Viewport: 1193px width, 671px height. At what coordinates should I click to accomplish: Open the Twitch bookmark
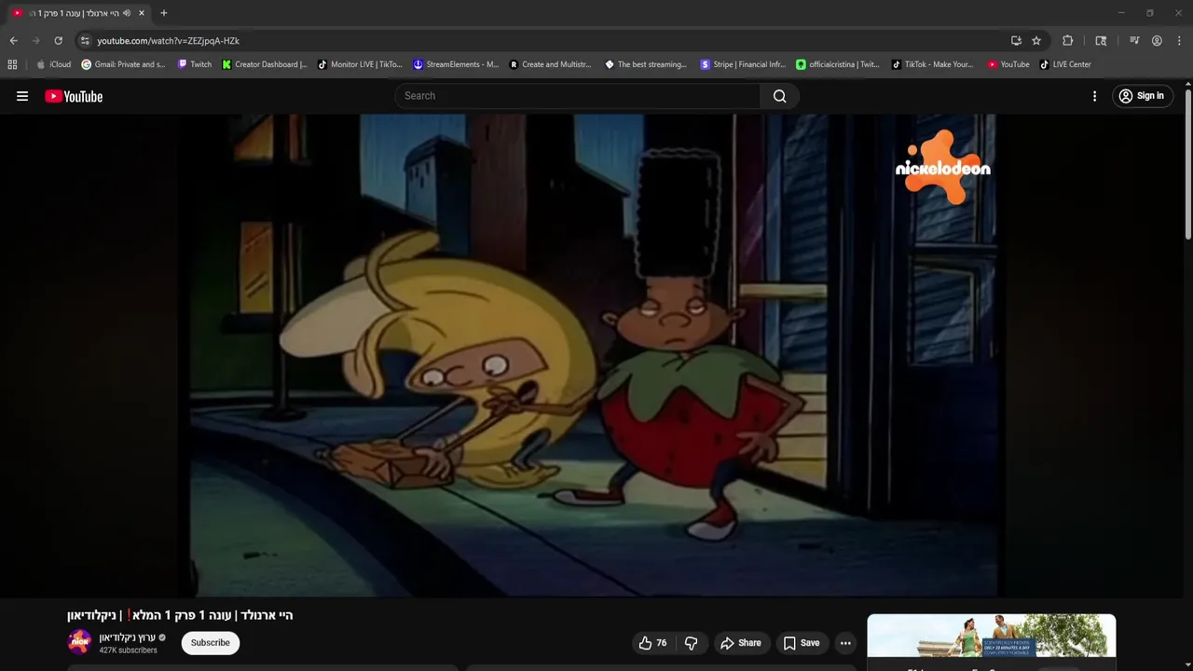[x=195, y=64]
